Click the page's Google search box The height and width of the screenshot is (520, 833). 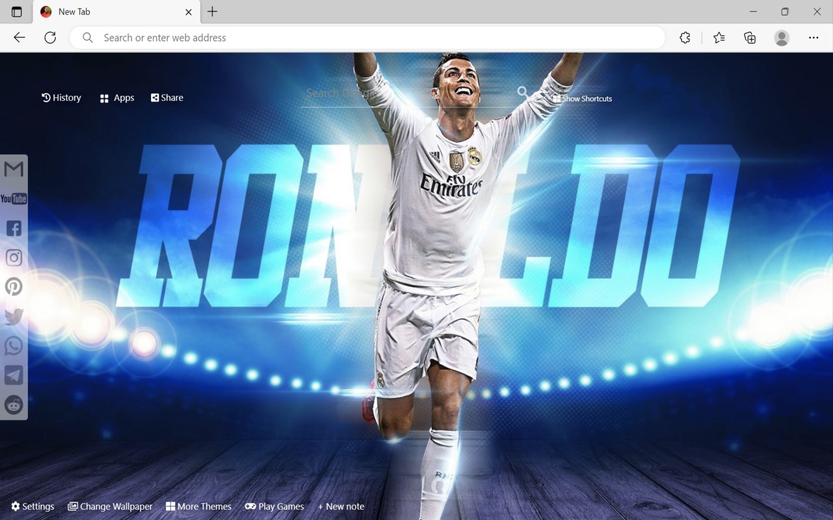click(409, 93)
